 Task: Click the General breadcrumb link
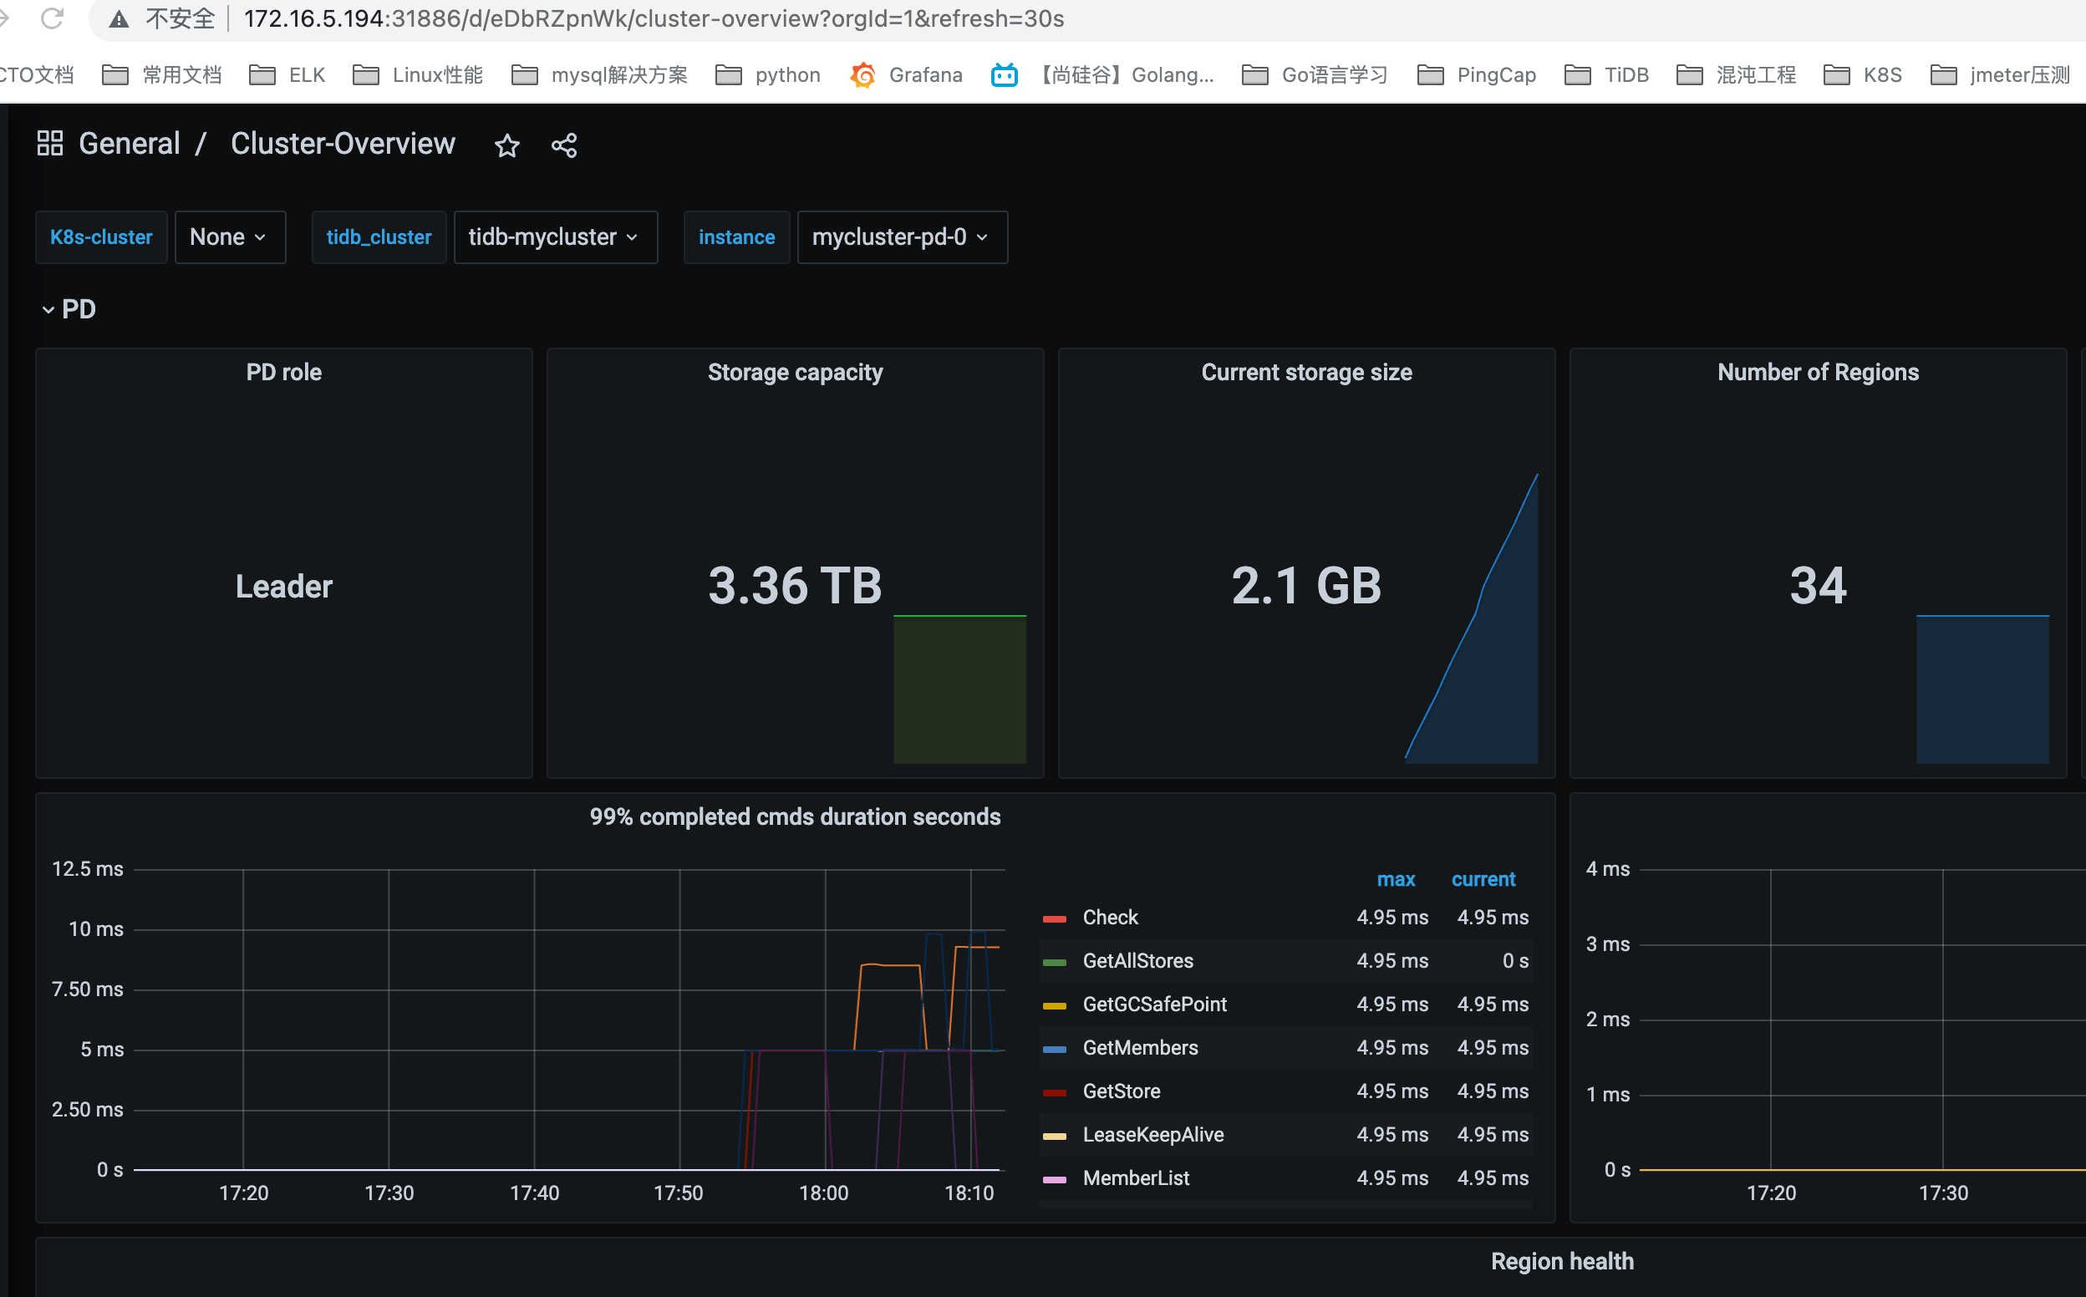tap(130, 143)
